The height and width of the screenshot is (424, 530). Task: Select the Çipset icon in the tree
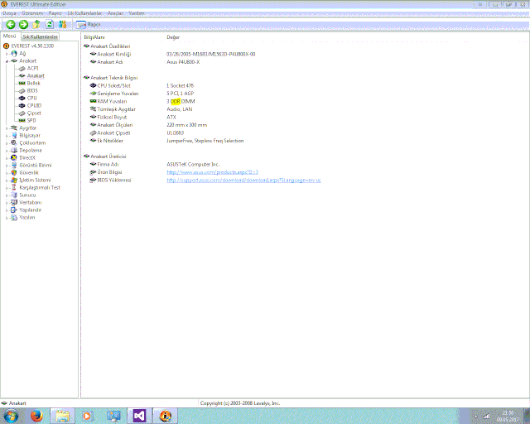click(22, 113)
